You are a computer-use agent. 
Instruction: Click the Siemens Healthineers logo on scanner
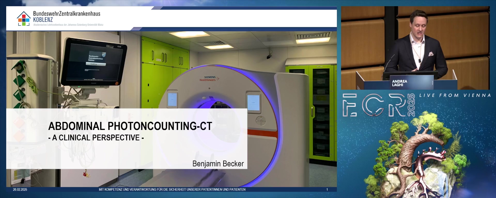[209, 79]
